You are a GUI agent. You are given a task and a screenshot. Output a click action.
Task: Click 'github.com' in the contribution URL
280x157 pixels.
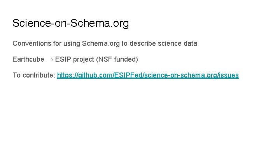[91, 75]
